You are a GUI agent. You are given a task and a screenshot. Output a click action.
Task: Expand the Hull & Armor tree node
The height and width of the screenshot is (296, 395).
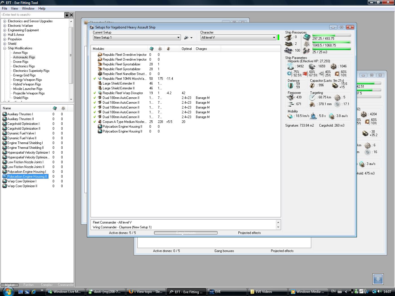tap(5, 35)
